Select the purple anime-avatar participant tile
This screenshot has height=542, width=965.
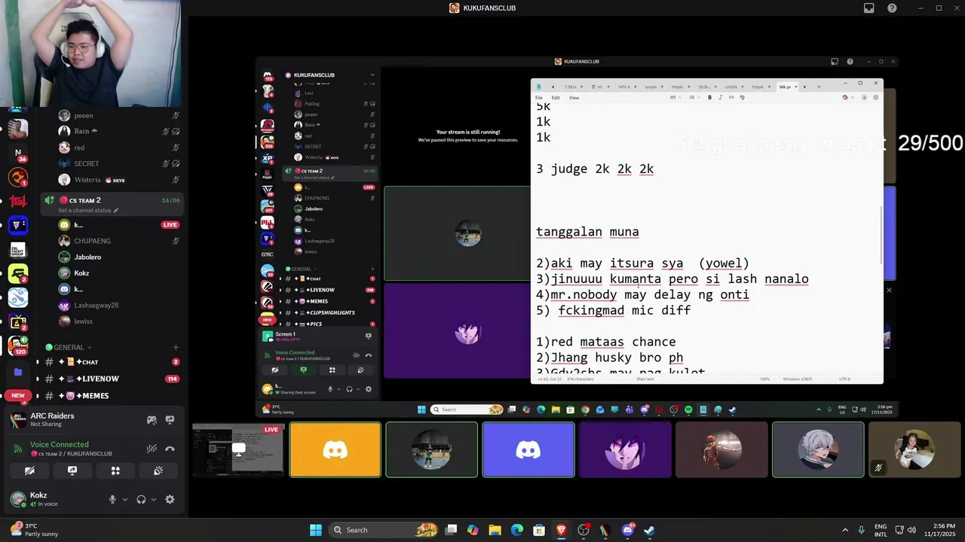coord(625,450)
